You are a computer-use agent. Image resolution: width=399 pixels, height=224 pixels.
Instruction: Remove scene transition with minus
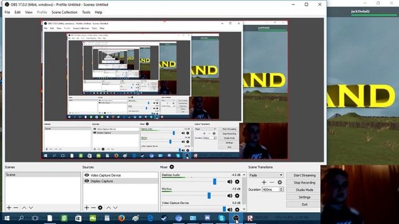(x=272, y=182)
